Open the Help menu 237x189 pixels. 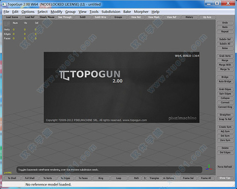[x=155, y=12]
